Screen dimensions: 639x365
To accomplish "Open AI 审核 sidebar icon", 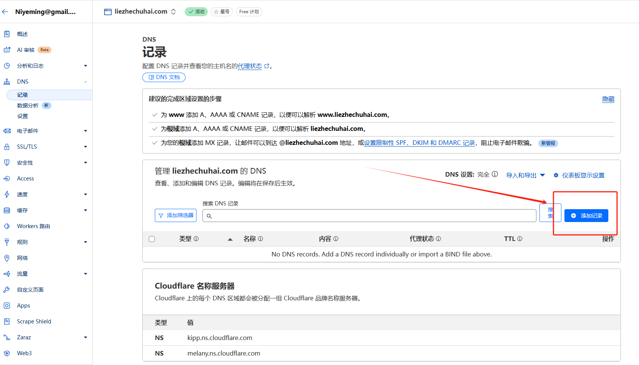I will point(7,50).
